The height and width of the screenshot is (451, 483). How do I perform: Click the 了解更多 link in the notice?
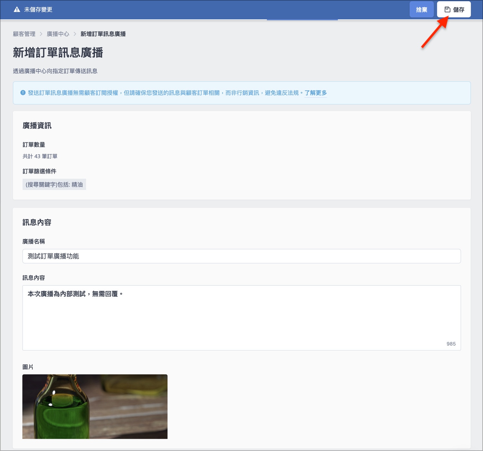[316, 93]
